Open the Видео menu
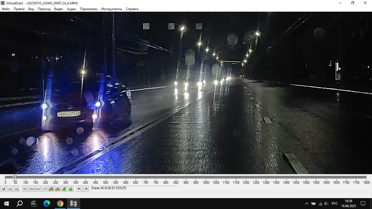372x209 pixels. point(59,9)
